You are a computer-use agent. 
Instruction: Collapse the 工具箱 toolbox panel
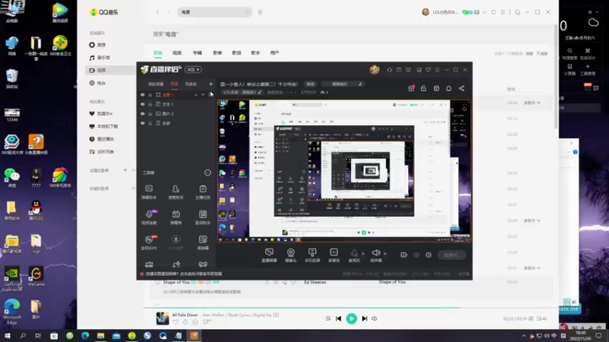[x=208, y=173]
